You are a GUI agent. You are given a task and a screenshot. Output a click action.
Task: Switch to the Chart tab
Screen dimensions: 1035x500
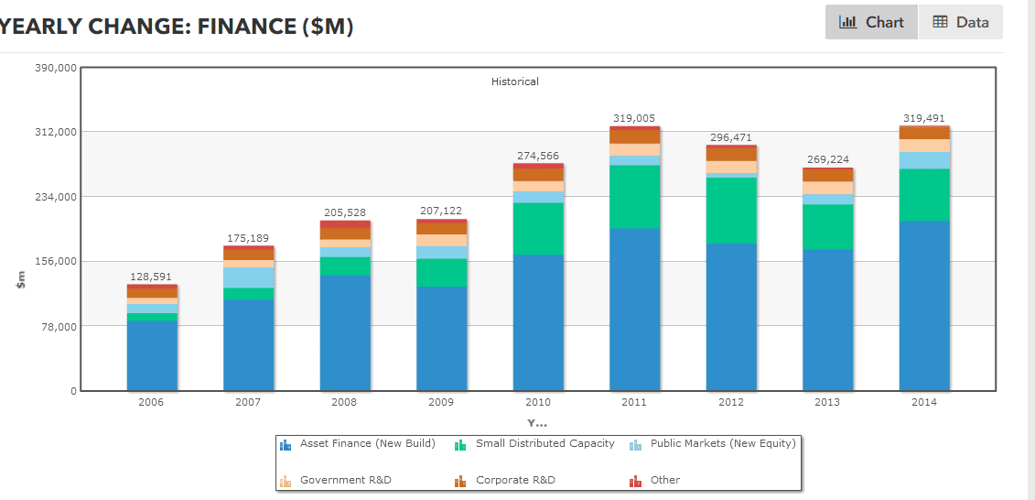[x=871, y=22]
